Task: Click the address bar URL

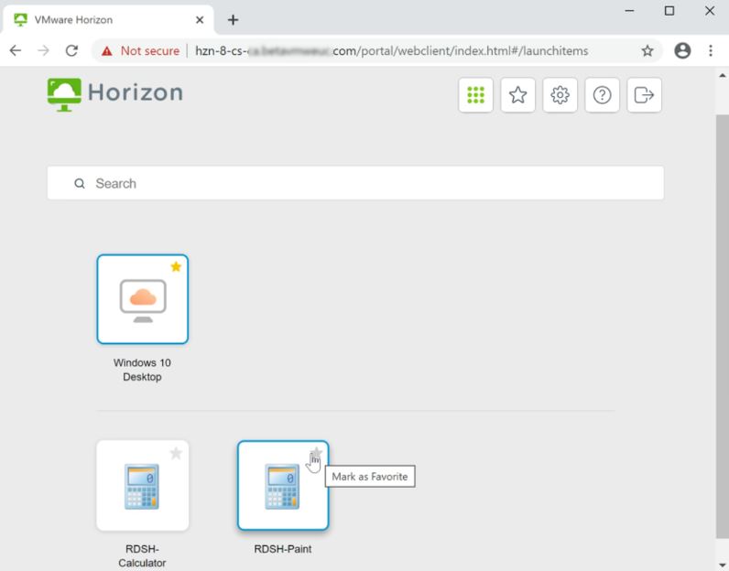Action: coord(391,50)
